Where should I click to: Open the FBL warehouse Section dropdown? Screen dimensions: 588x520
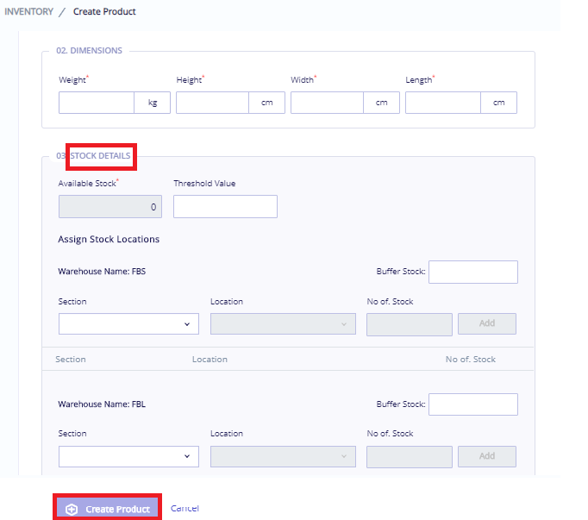[x=128, y=456]
